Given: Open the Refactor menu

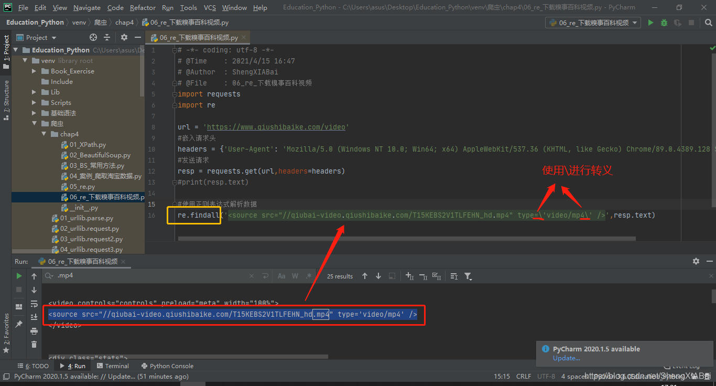Looking at the screenshot, I should coord(143,7).
